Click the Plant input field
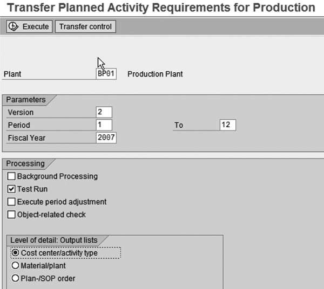This screenshot has width=324, height=289. 106,74
